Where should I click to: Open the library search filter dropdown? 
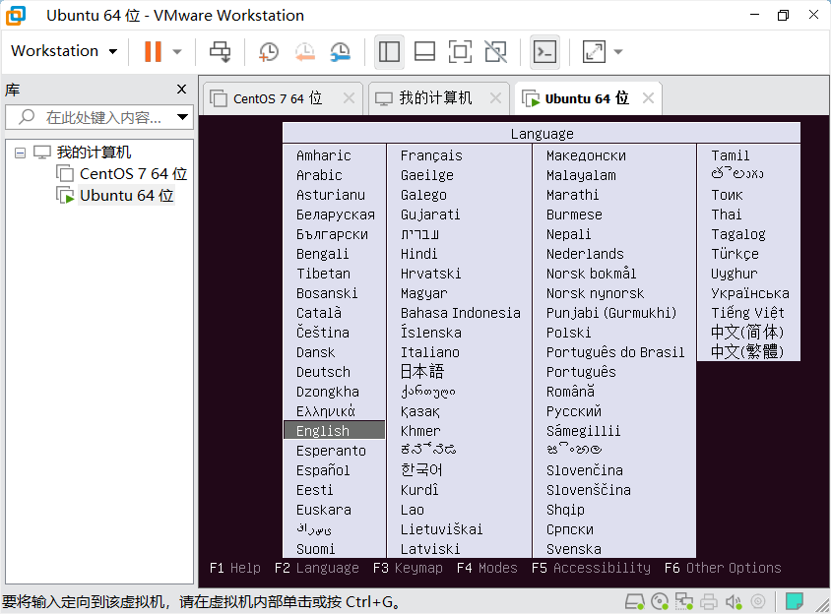coord(183,117)
